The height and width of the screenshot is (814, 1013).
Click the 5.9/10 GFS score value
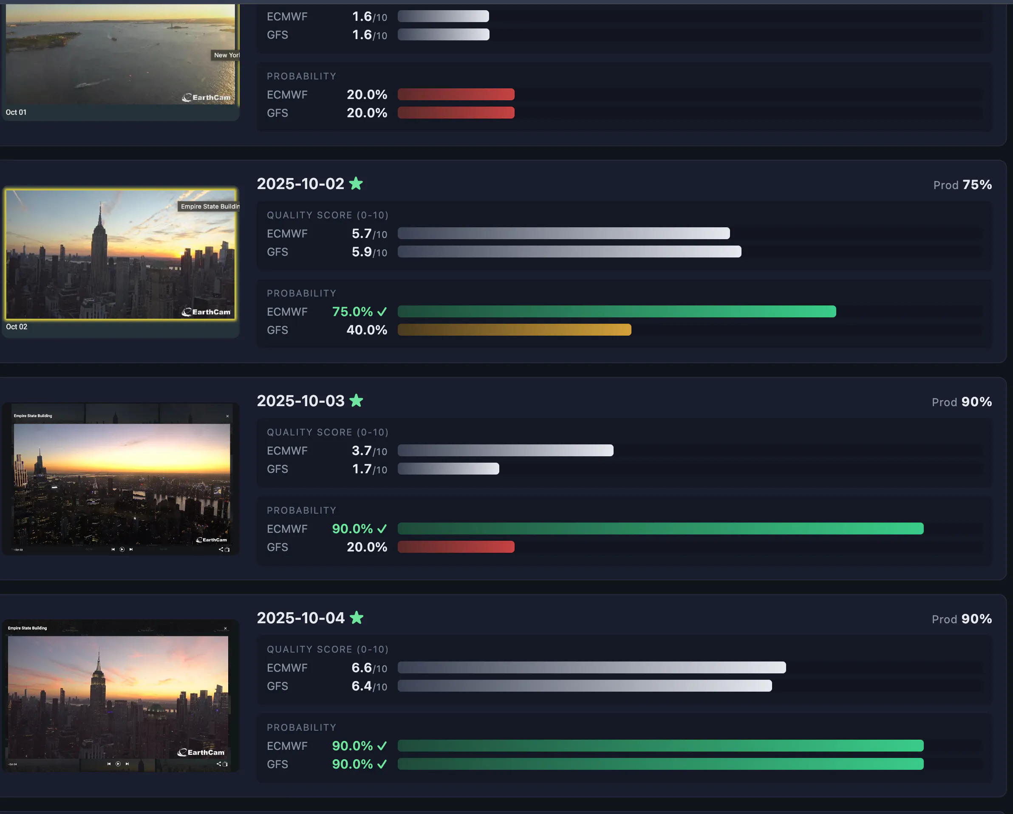coord(369,252)
